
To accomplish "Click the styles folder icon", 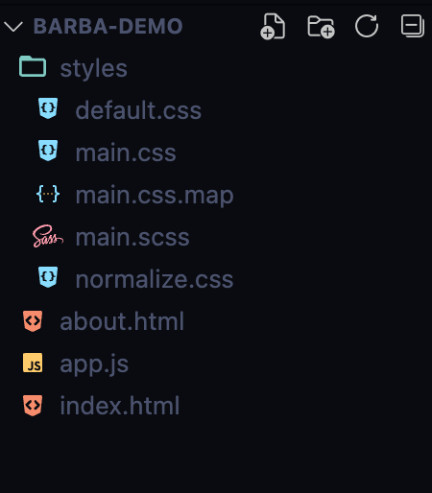I will click(33, 66).
